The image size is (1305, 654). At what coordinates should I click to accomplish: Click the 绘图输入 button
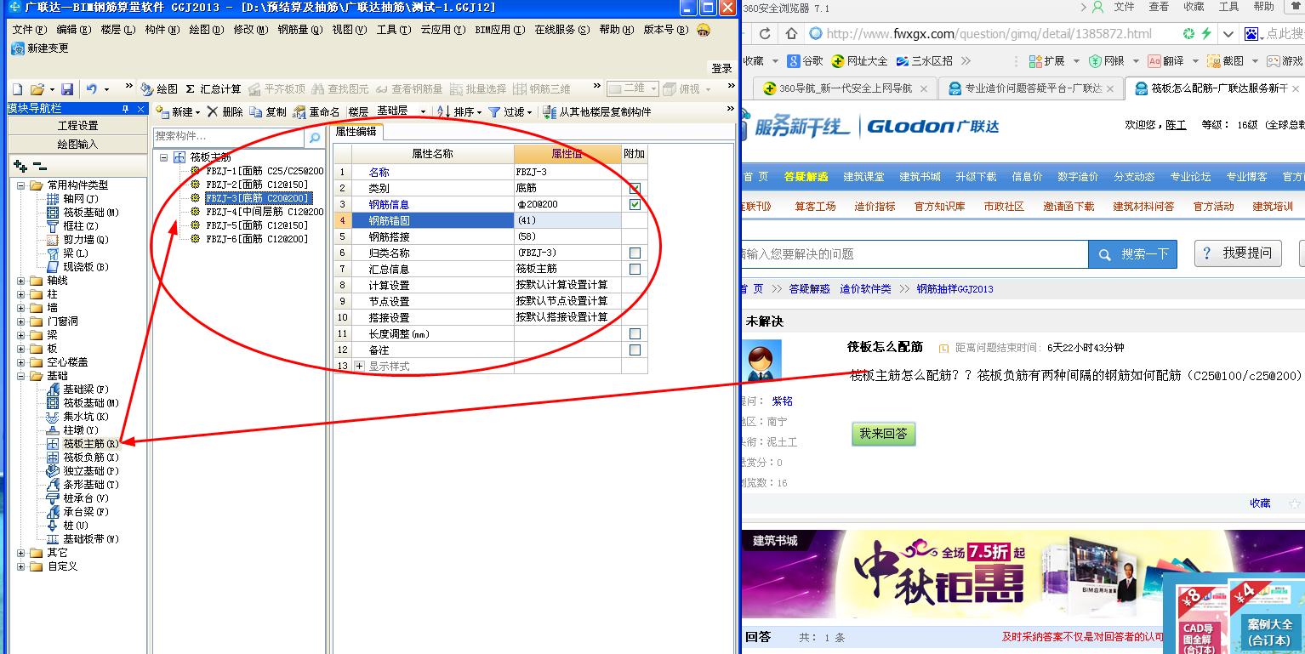[77, 145]
